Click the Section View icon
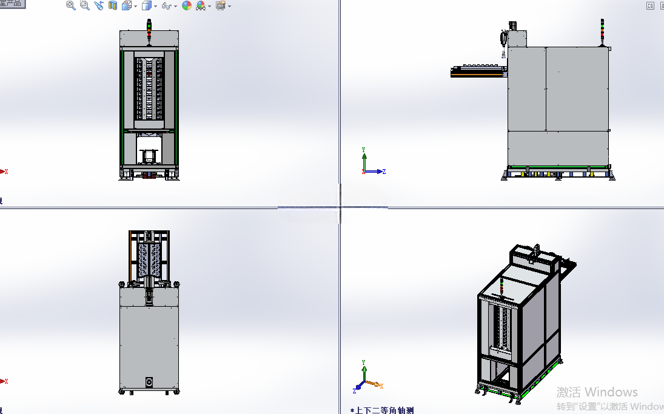 coord(113,5)
